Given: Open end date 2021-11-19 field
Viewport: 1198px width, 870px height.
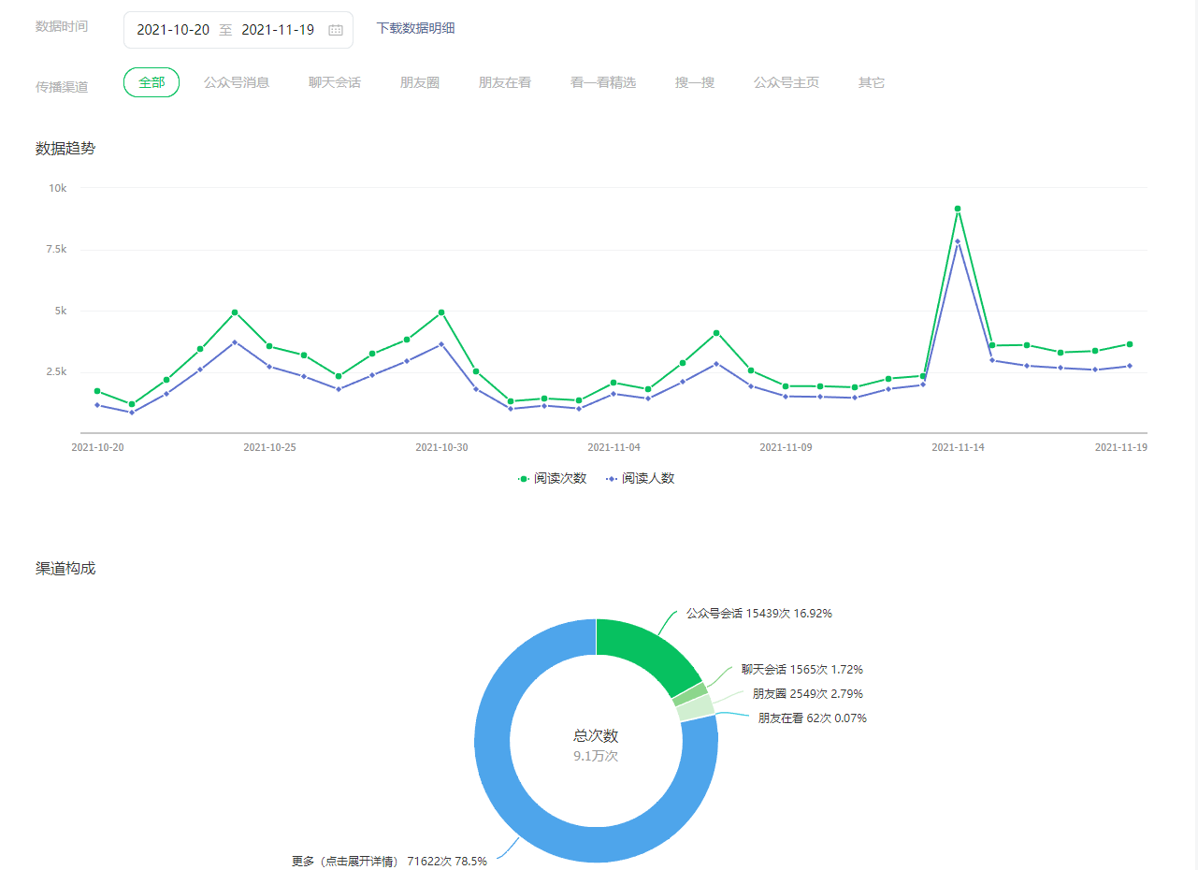Looking at the screenshot, I should click(278, 30).
